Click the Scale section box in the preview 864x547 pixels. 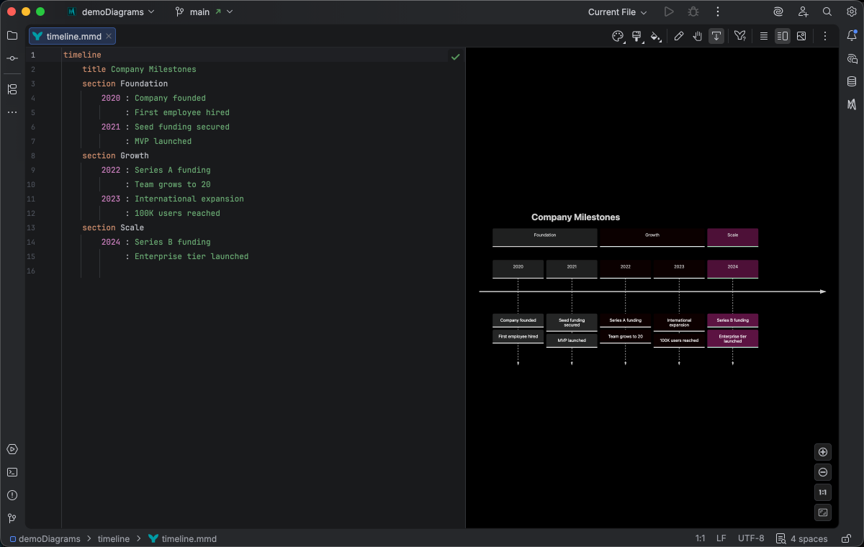click(733, 238)
